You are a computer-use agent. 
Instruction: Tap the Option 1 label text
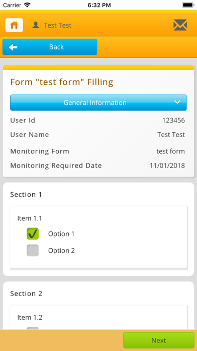pos(61,234)
